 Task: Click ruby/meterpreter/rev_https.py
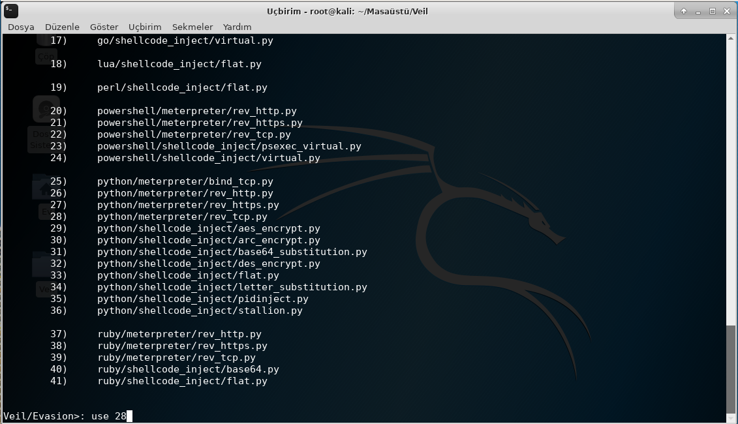(x=182, y=346)
